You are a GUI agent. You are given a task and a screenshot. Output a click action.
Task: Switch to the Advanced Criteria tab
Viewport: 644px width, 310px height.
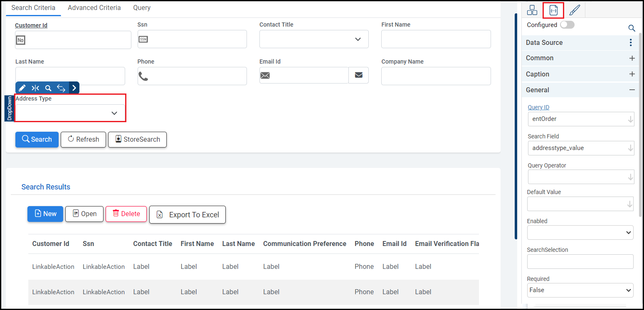94,8
